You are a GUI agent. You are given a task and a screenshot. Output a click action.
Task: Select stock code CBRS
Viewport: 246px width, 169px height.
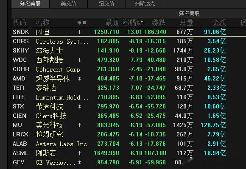21,42
